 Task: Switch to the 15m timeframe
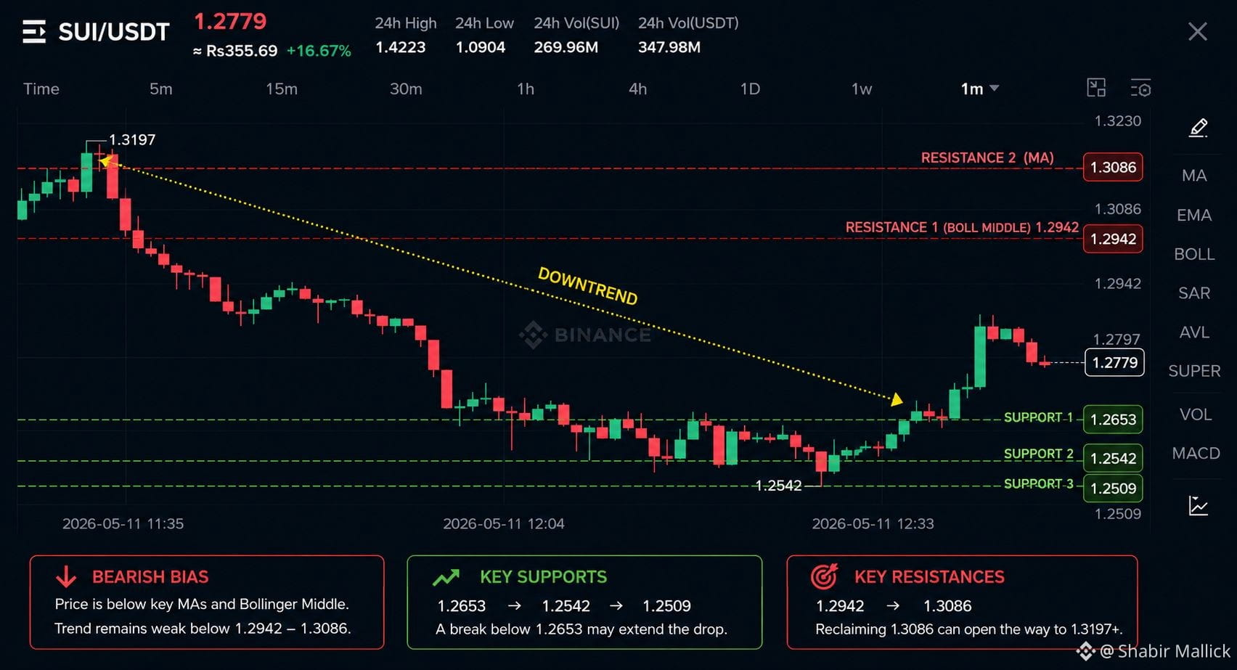tap(282, 89)
